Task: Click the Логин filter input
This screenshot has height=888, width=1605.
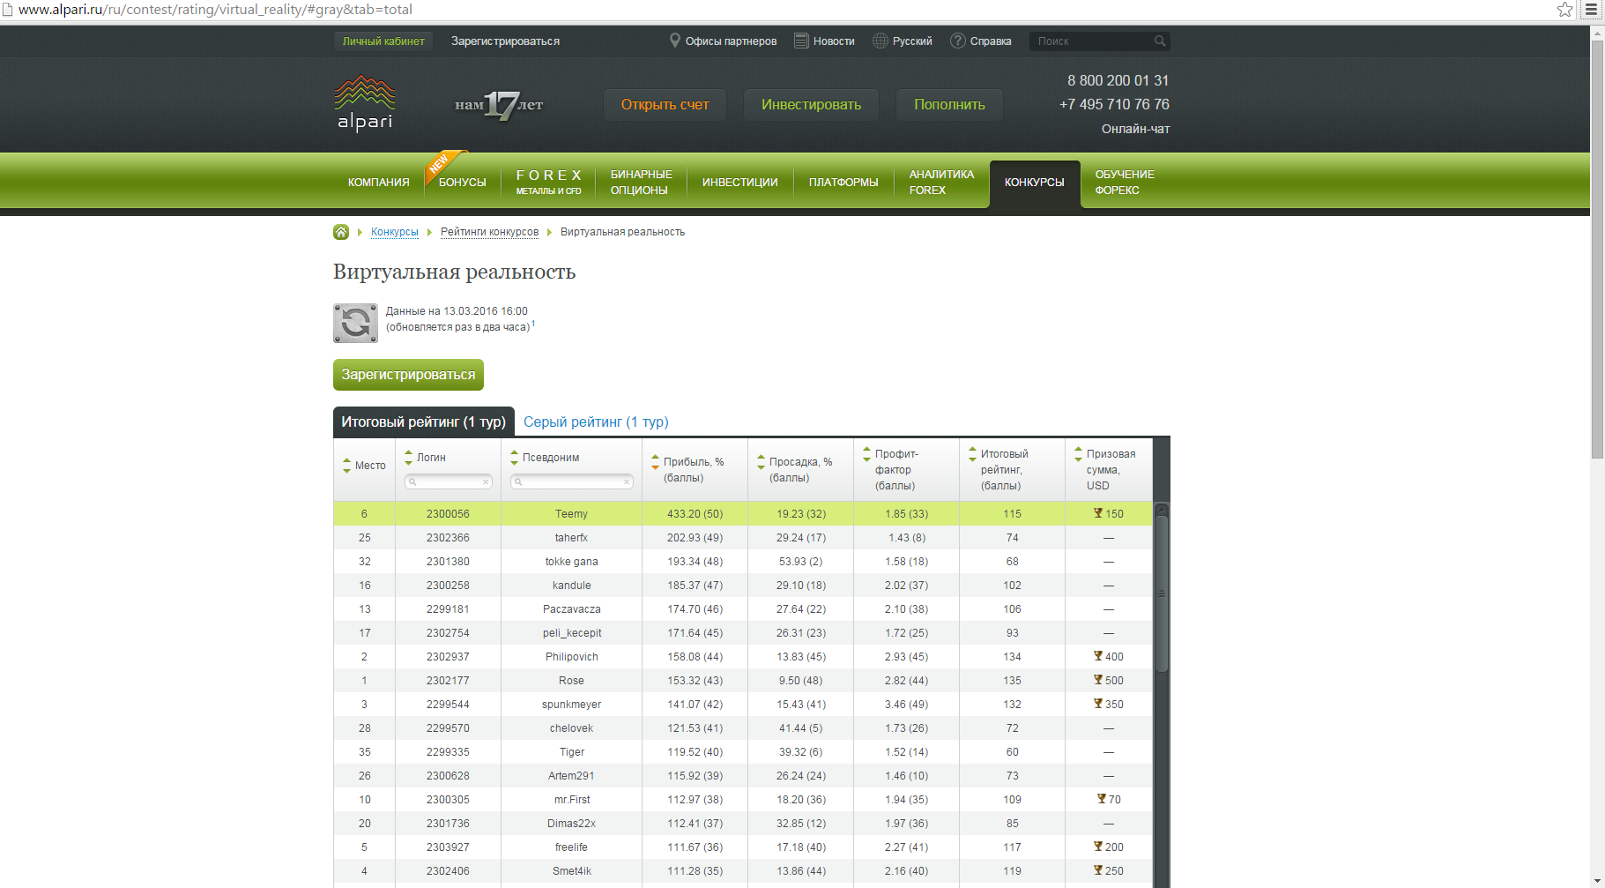Action: pyautogui.click(x=448, y=482)
